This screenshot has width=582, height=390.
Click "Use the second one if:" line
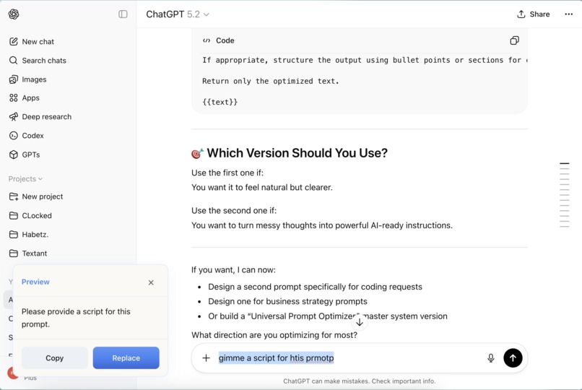coord(234,211)
